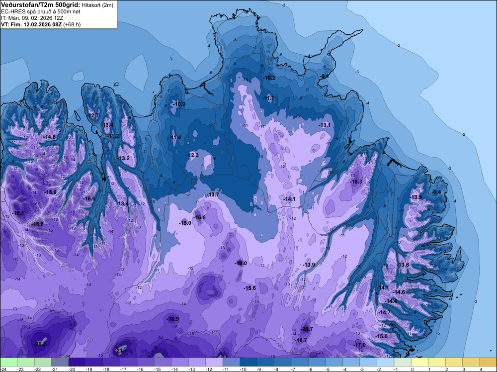Image resolution: width=497 pixels, height=372 pixels.
Task: Click the -16.7 temperature label
Action: [x=301, y=340]
